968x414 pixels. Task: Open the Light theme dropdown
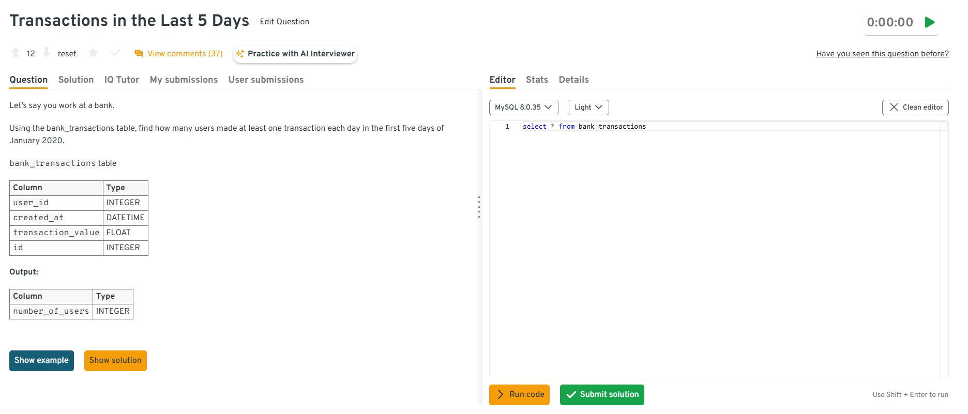click(x=588, y=108)
